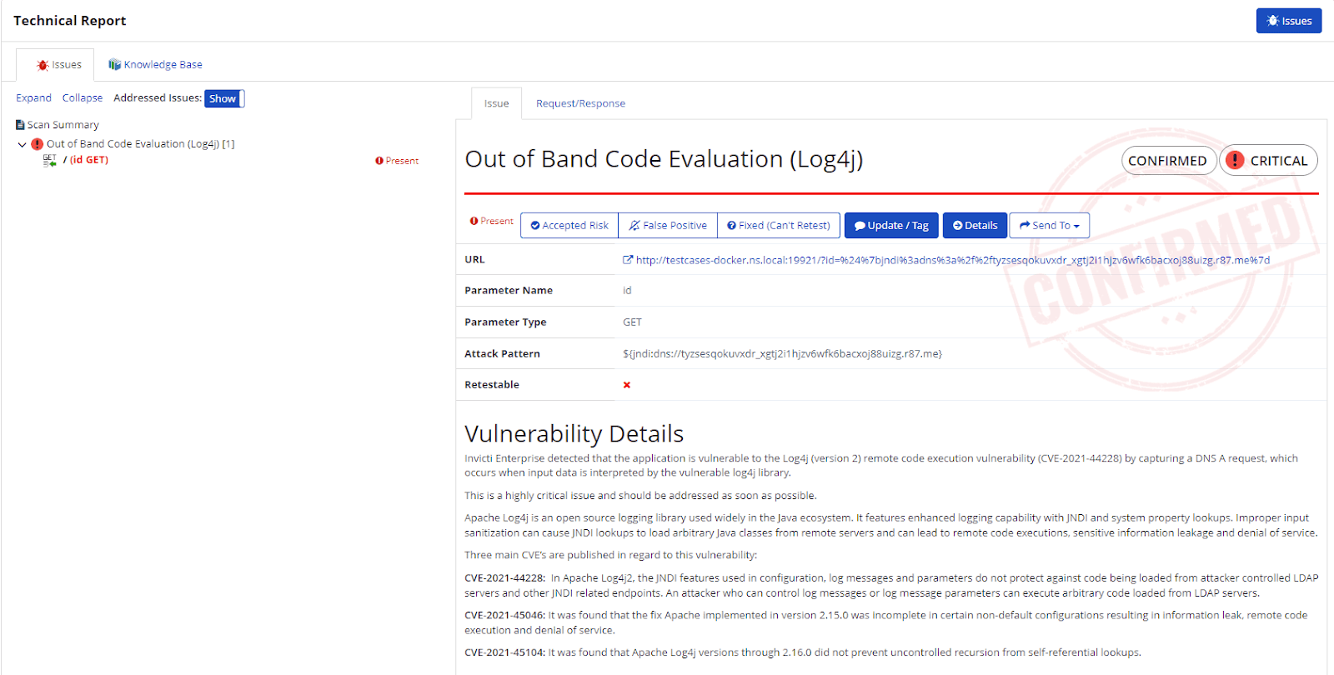Toggle the Addressed Issues Show switch

(223, 98)
